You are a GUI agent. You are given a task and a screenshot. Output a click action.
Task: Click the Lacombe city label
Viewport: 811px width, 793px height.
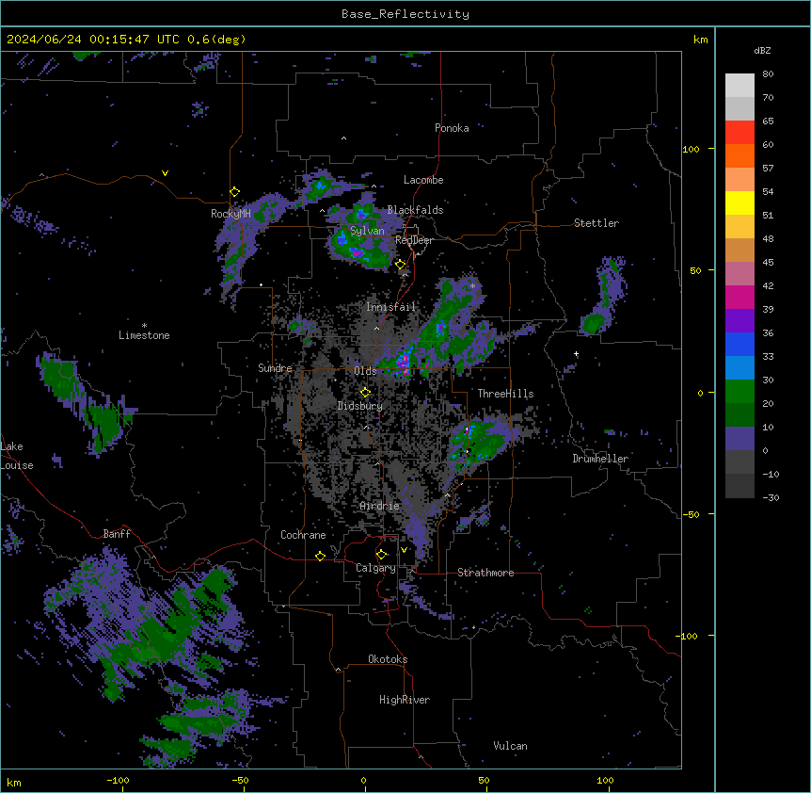(x=423, y=180)
